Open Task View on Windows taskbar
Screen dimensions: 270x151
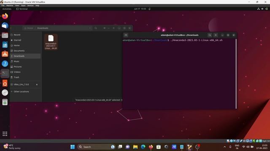[x=120, y=147]
